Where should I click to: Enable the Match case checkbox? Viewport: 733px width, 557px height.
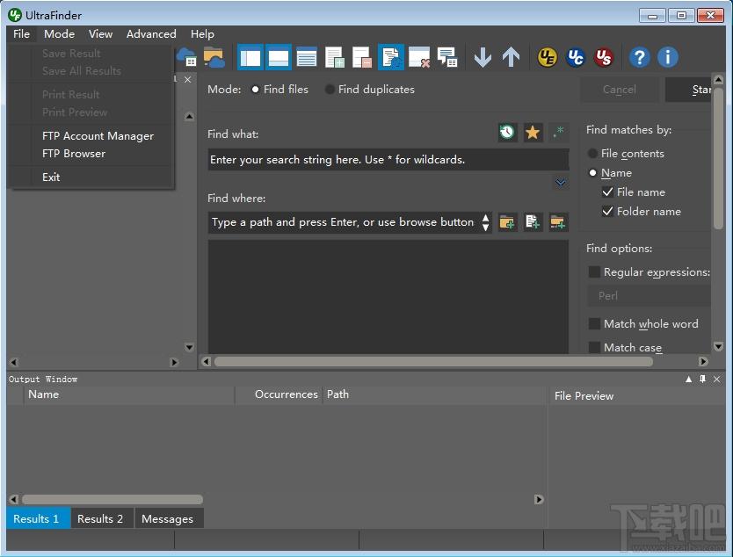click(x=594, y=347)
